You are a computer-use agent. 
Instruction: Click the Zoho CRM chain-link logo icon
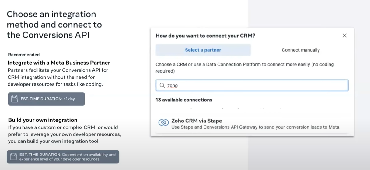[x=163, y=122]
